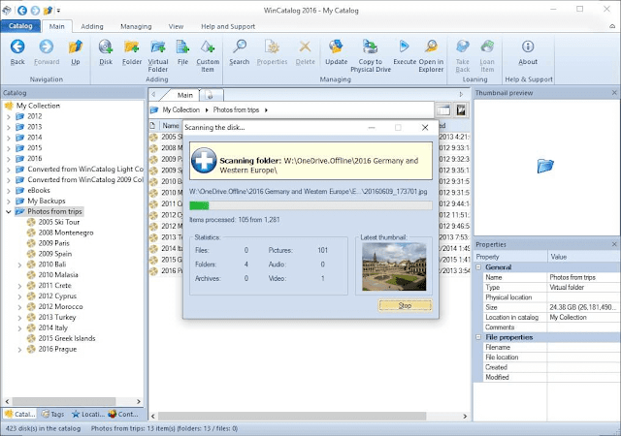Collapse the Photos from trips node
Viewport: 621px width, 436px height.
[9, 211]
